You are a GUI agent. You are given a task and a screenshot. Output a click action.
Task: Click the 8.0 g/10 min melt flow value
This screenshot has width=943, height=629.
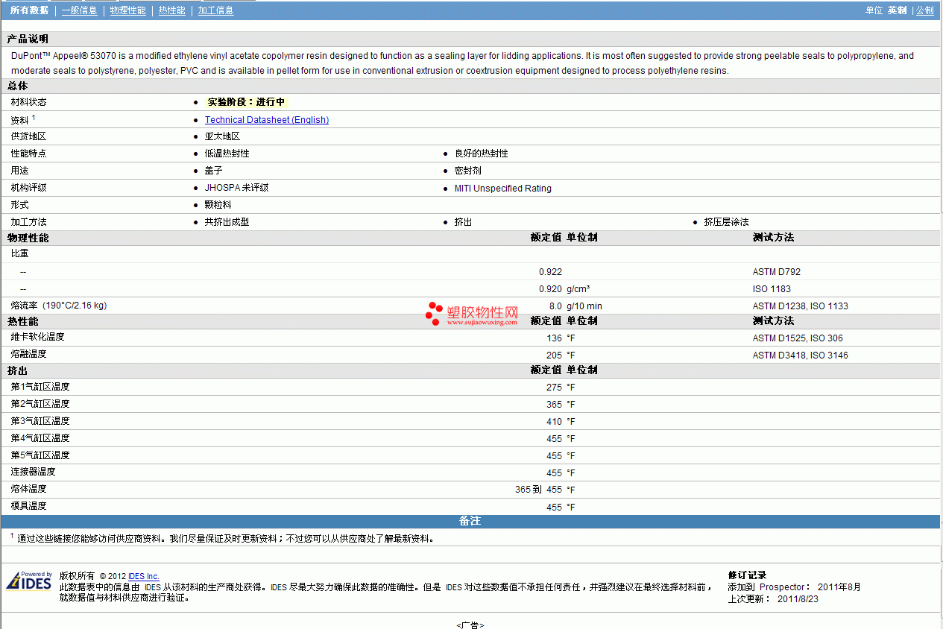coord(575,306)
